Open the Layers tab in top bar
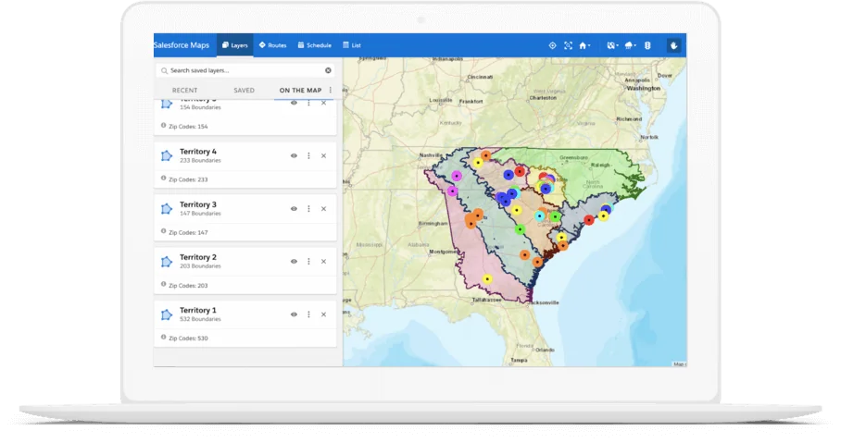This screenshot has width=841, height=443. 235,45
